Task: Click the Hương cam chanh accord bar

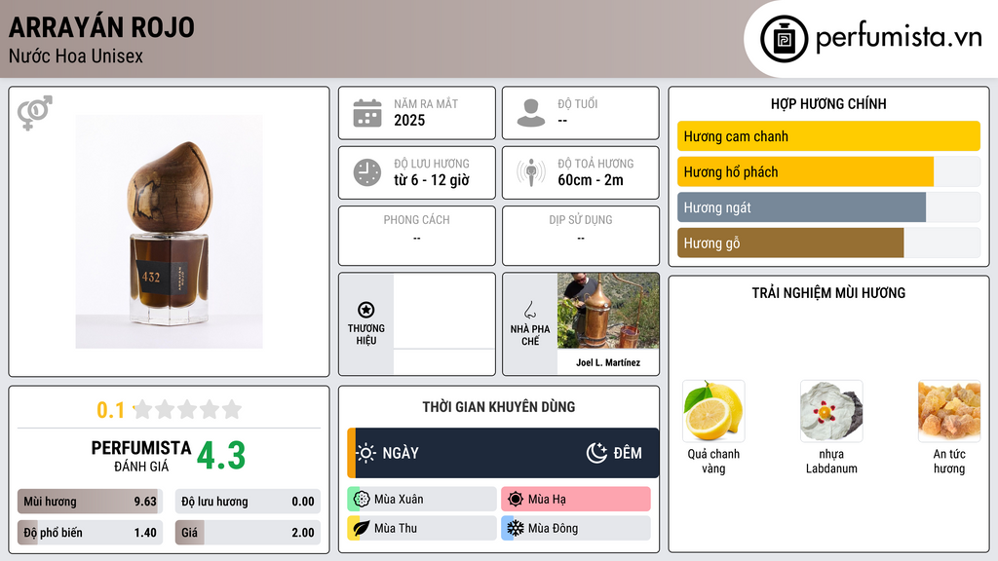Action: click(828, 136)
